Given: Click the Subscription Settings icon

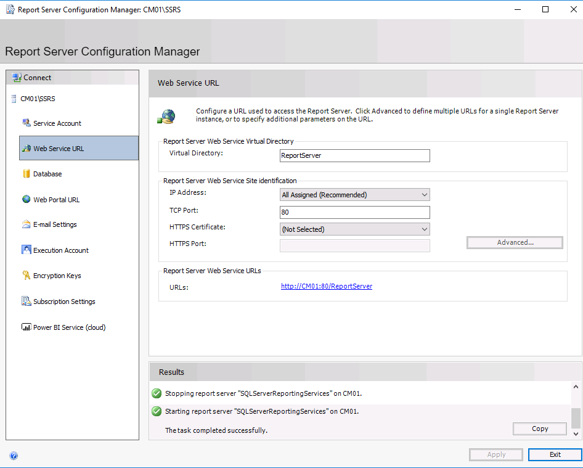Looking at the screenshot, I should pos(26,301).
